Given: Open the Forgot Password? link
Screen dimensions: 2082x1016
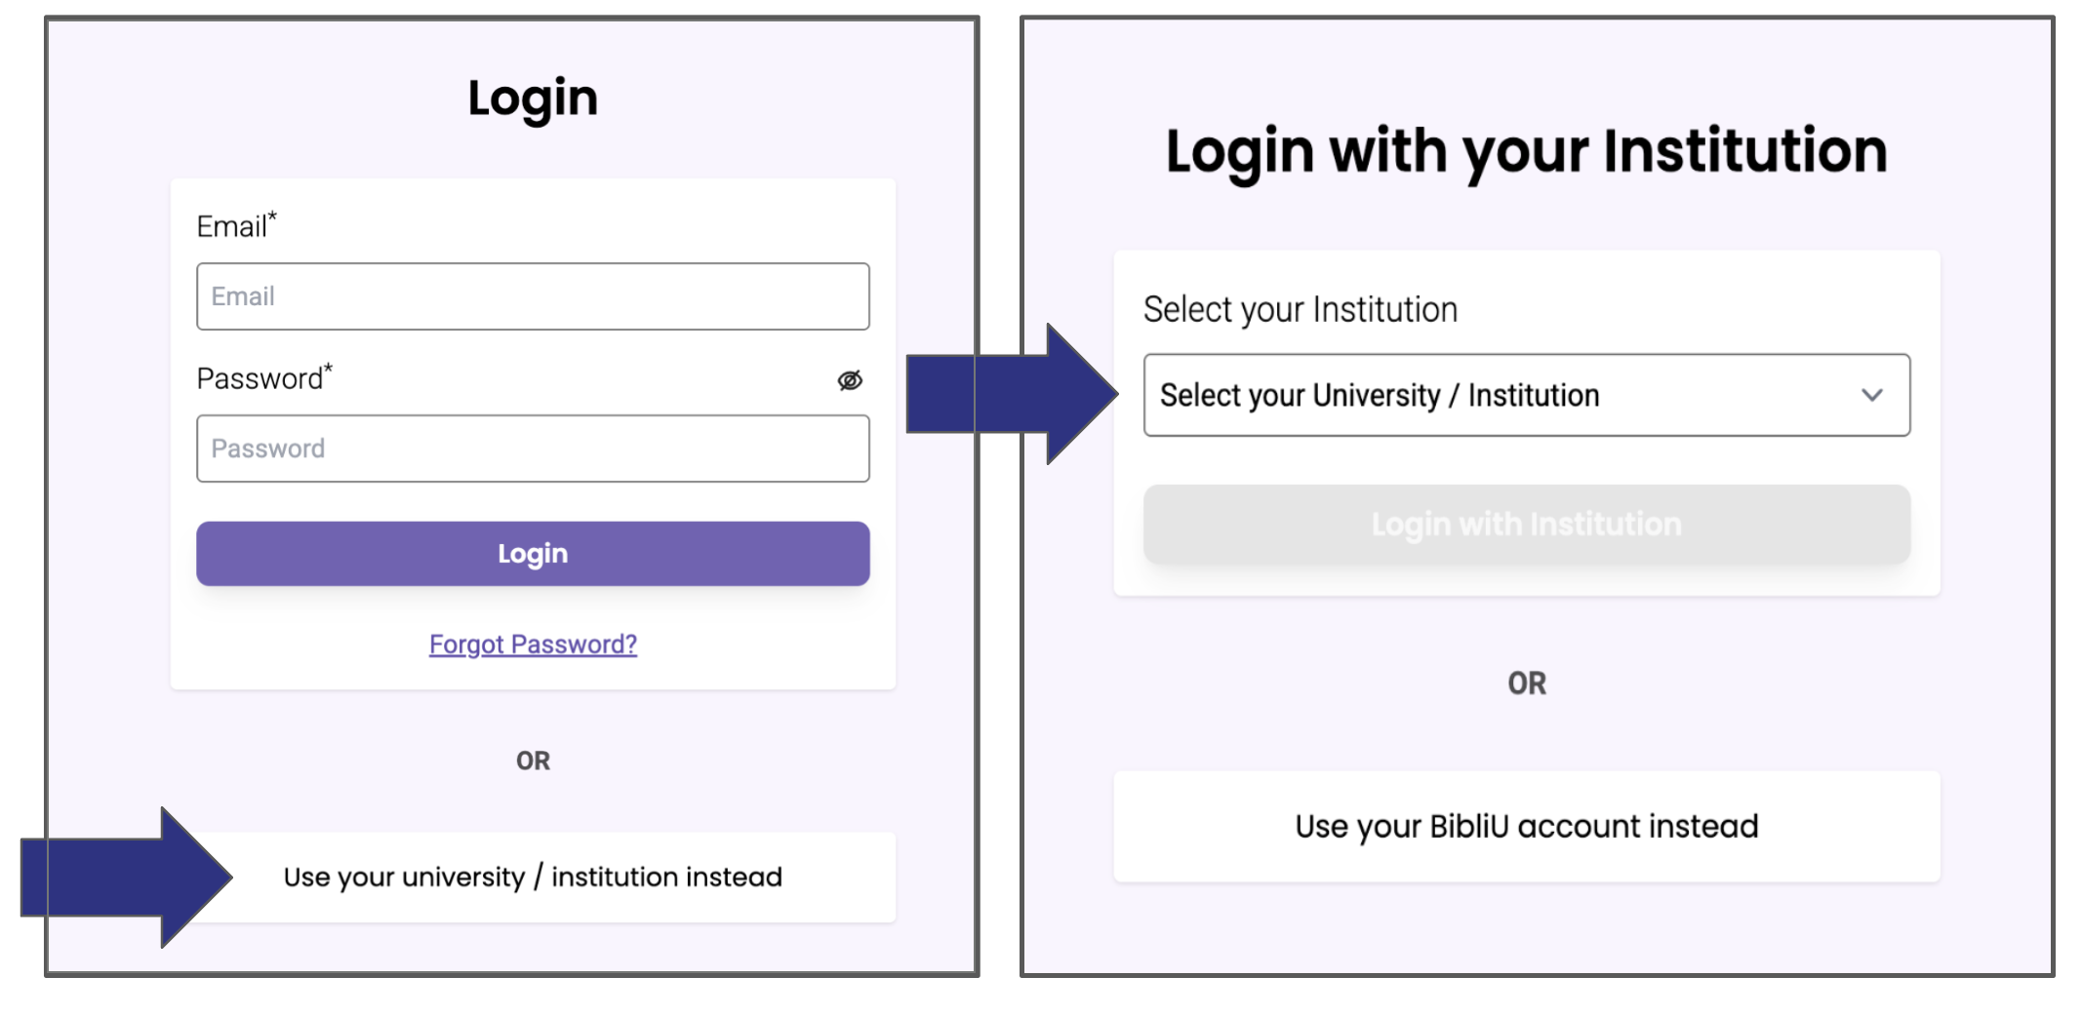Looking at the screenshot, I should pos(533,645).
